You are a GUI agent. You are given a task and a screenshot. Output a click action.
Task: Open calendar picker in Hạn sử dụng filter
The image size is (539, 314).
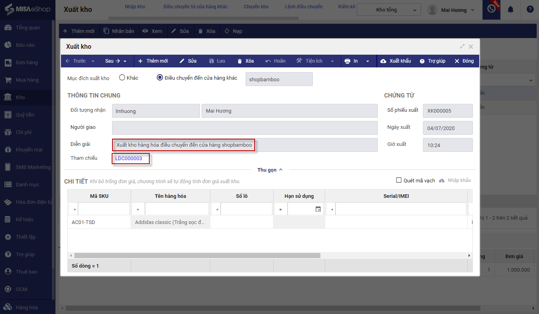coord(318,209)
